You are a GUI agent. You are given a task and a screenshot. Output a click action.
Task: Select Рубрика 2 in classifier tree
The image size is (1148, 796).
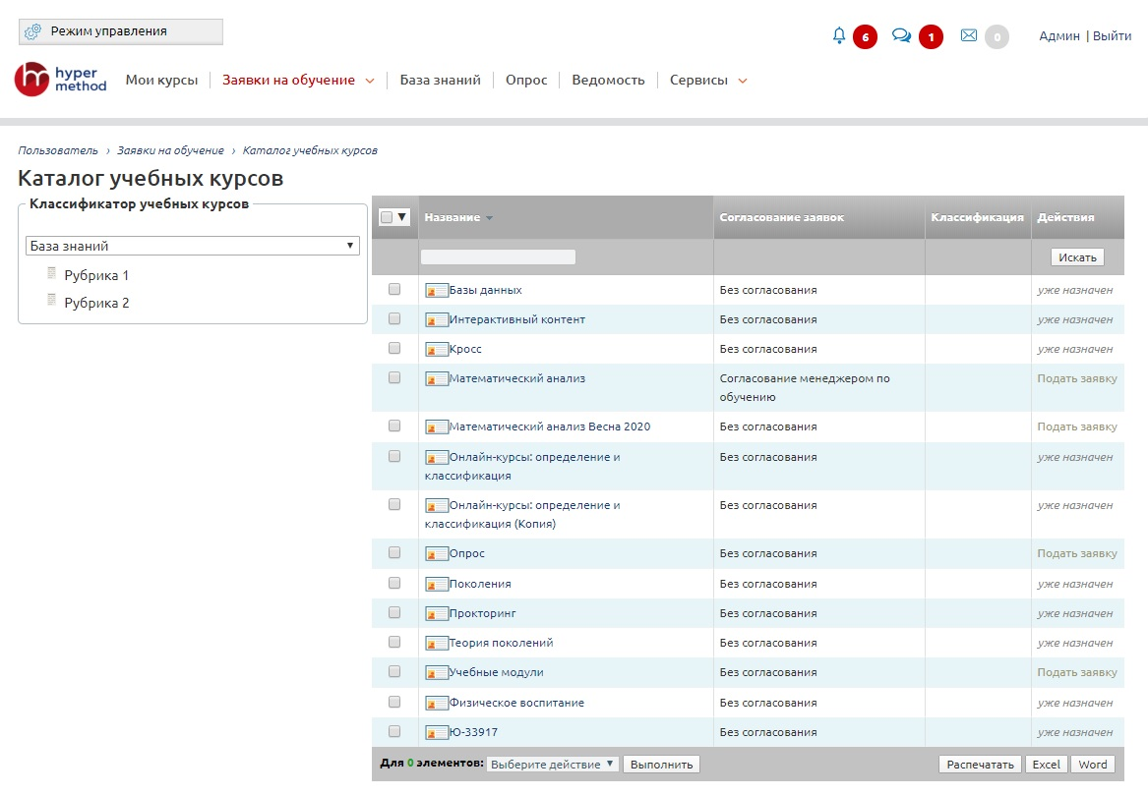(95, 303)
